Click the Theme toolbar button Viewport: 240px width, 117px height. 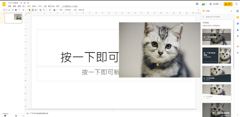tap(75, 10)
